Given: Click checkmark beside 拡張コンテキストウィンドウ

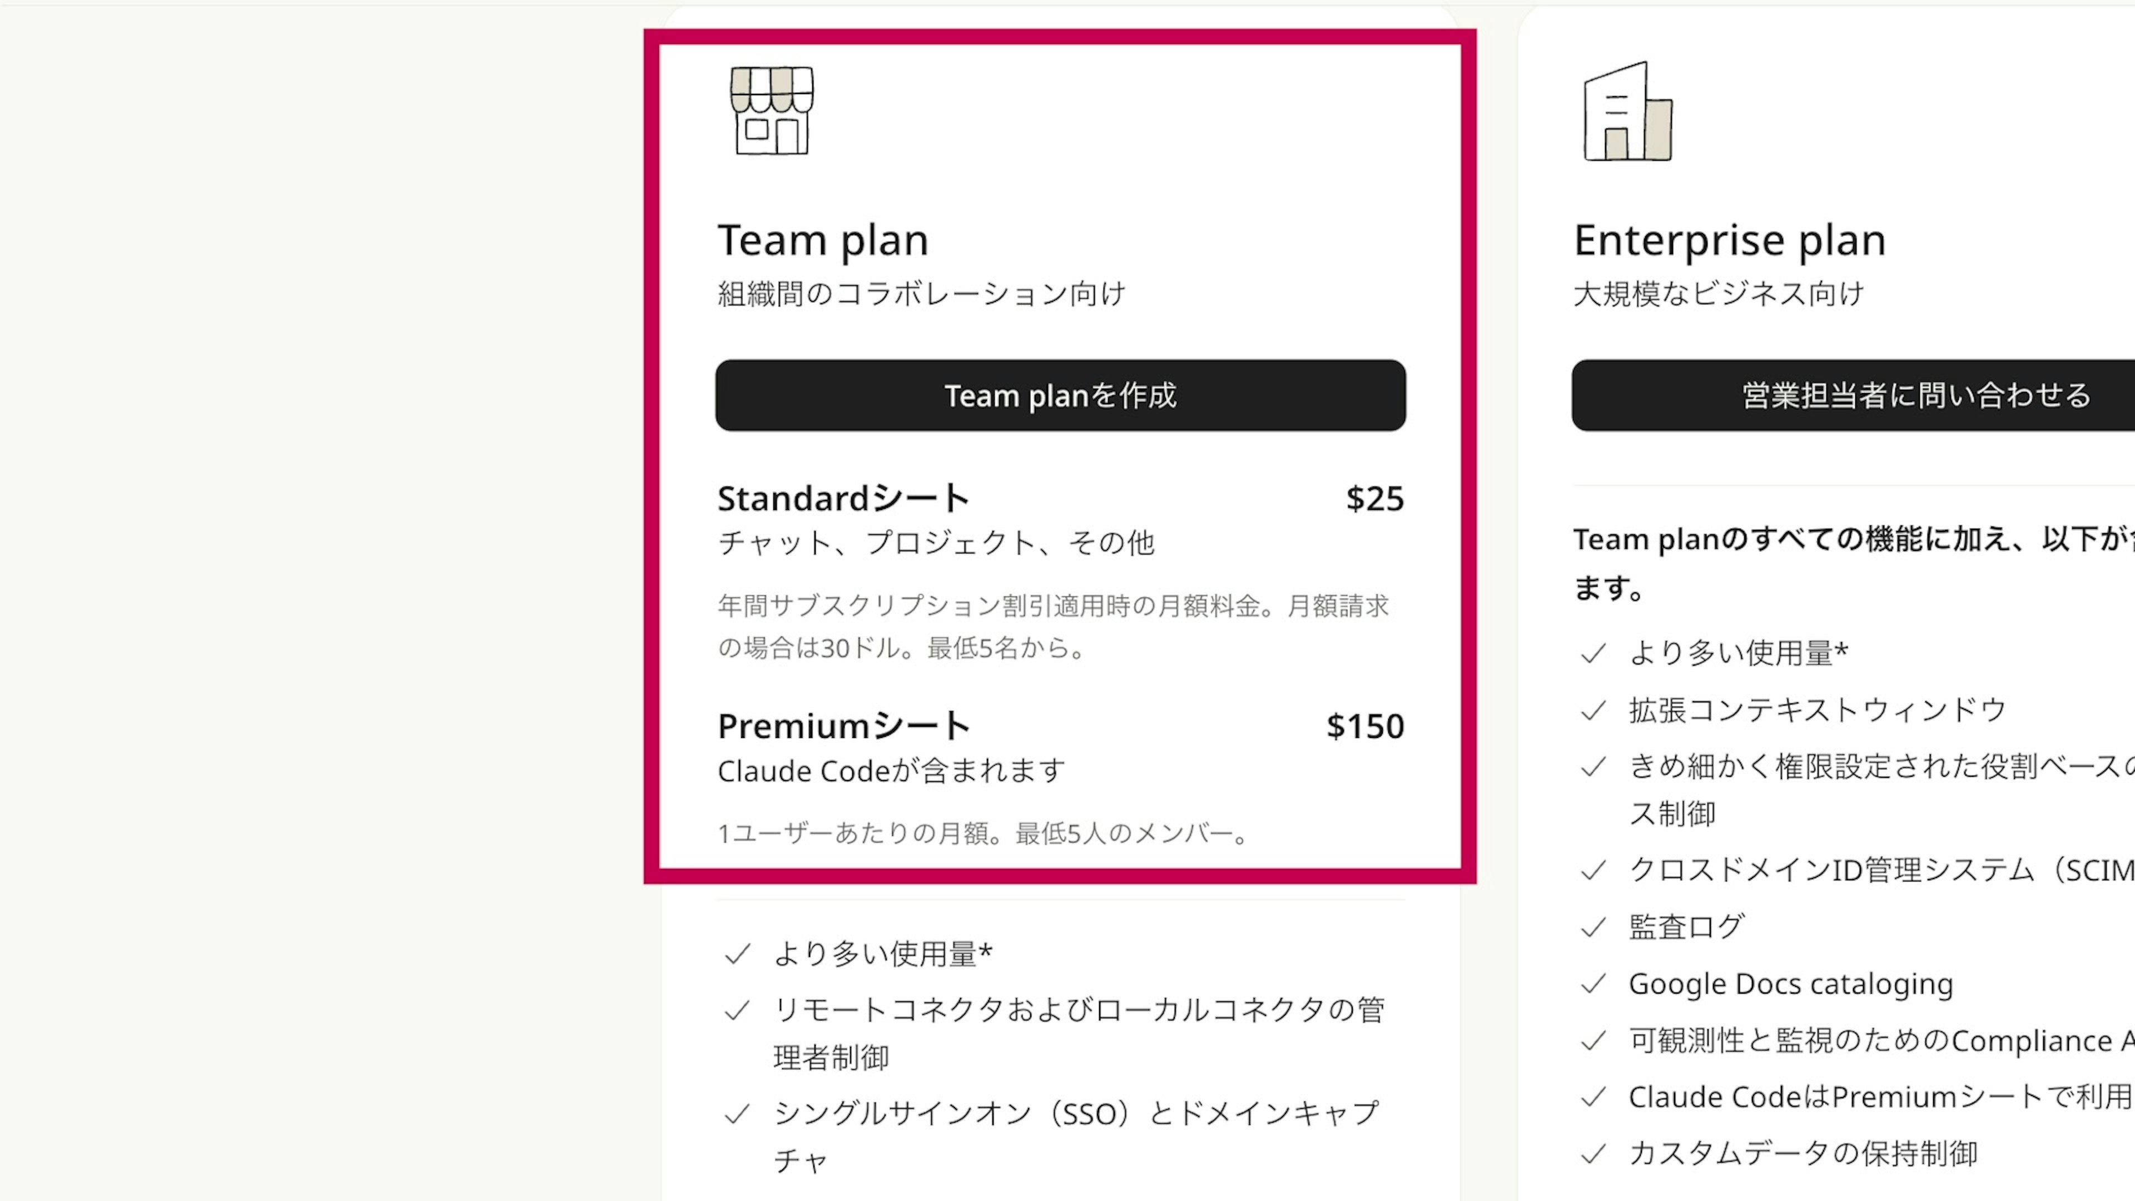Looking at the screenshot, I should pyautogui.click(x=1592, y=711).
